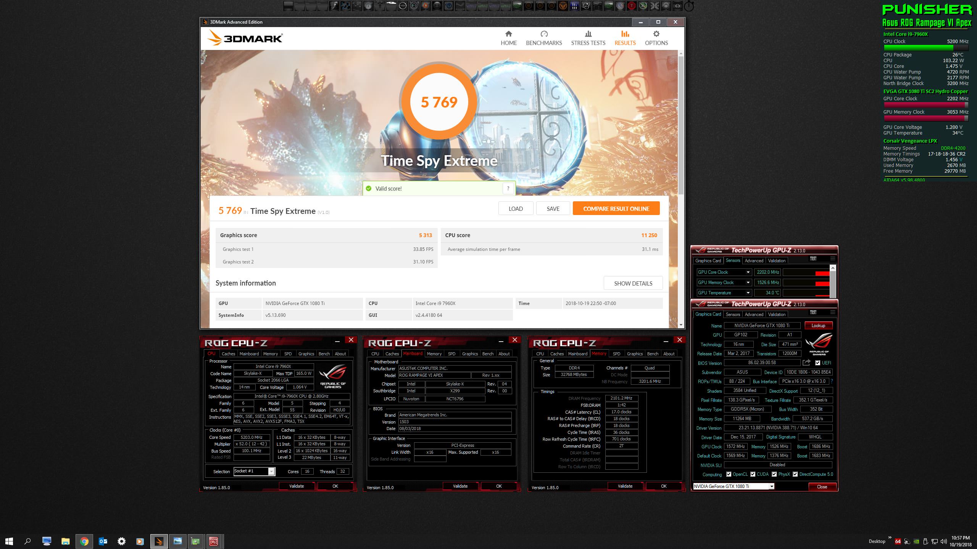Open the Socket #1 selection dropdown in CPU-Z
The image size is (977, 549).
271,472
